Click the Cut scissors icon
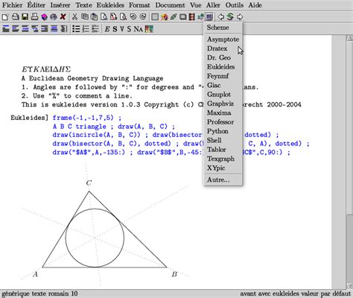 coord(74,17)
